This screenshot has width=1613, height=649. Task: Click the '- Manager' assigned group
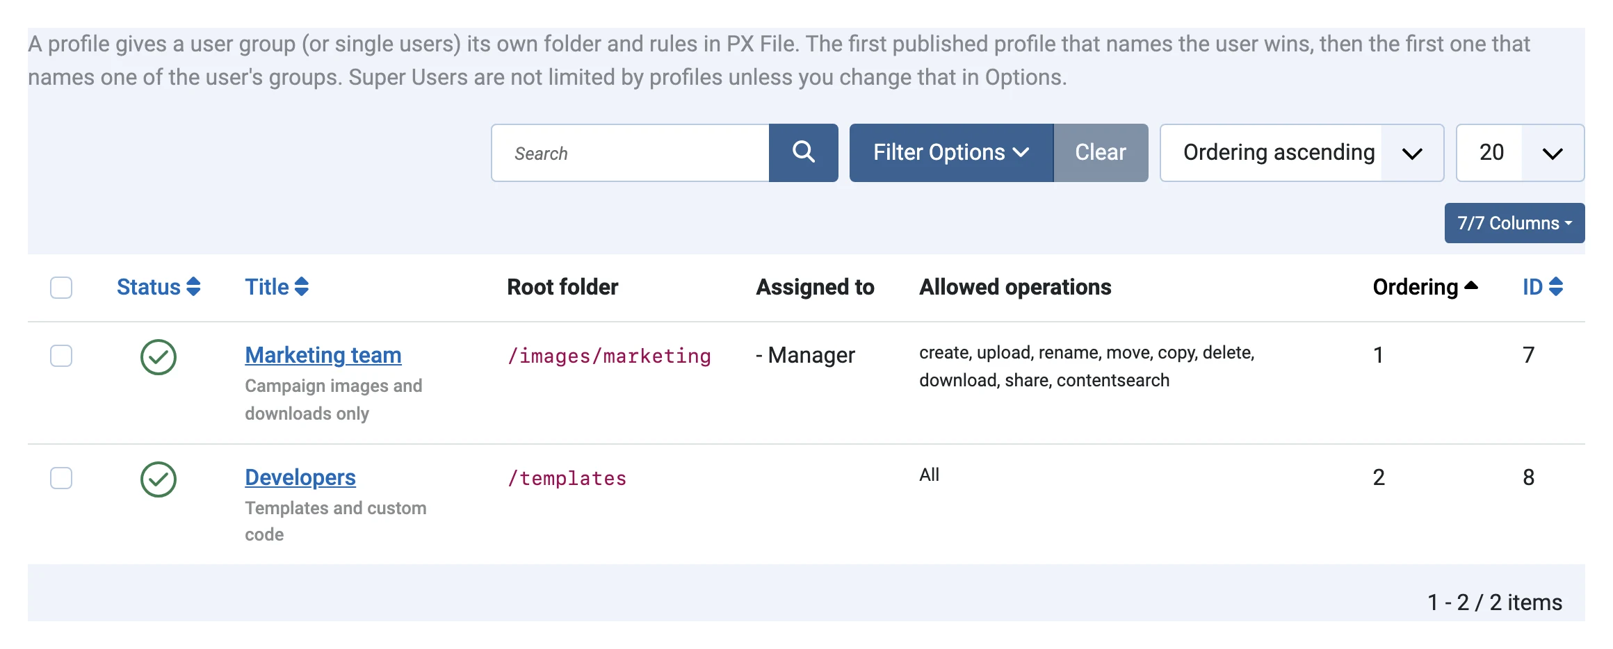point(805,355)
